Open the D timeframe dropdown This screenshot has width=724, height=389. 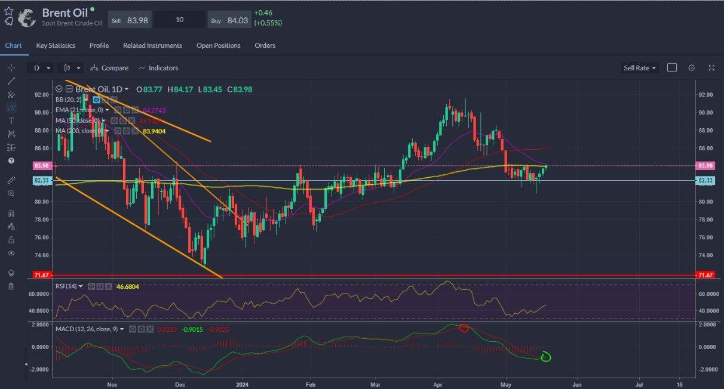tap(41, 68)
